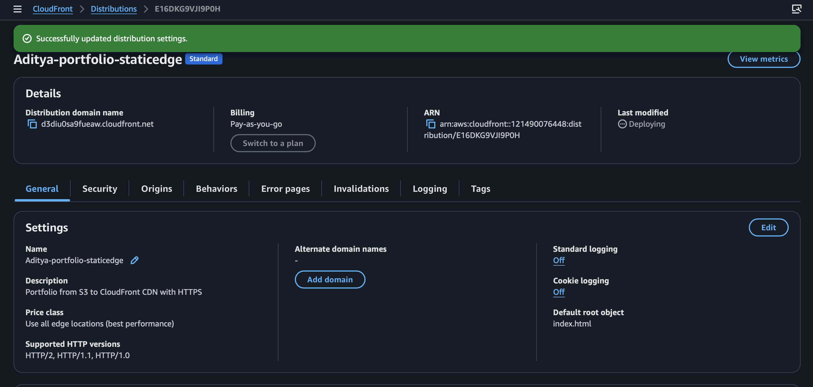Click the top-right screen search icon
Screen dimensions: 813x387
pyautogui.click(x=796, y=9)
